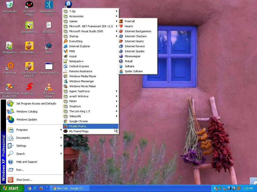Open the Recycle Bin desktop icon
The height and width of the screenshot is (192, 257).
(10, 7)
